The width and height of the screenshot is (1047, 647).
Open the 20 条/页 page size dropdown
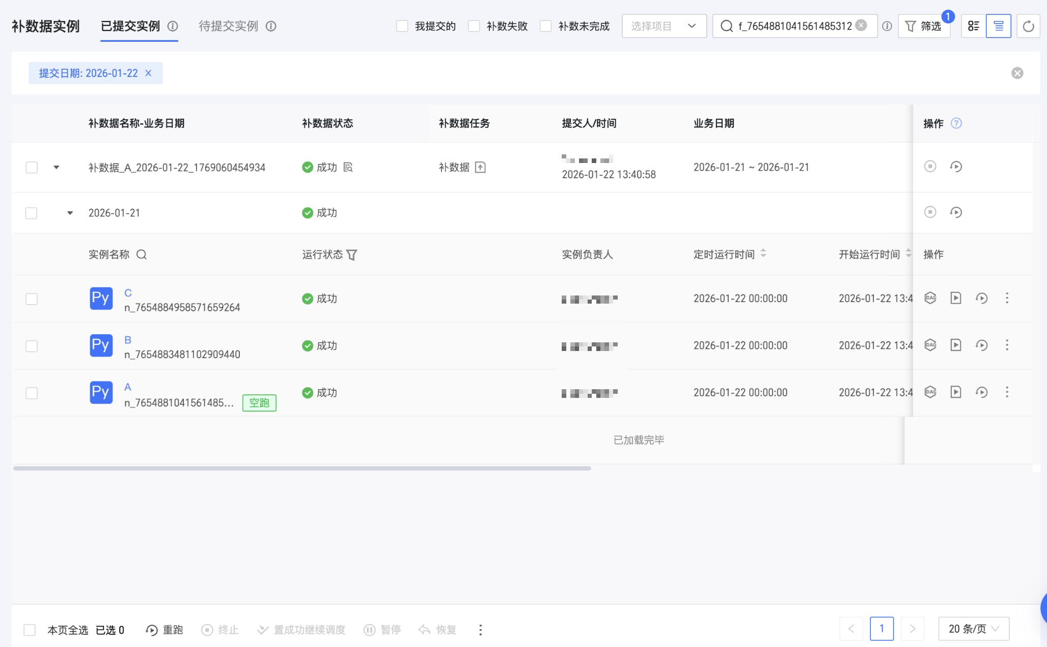(973, 629)
